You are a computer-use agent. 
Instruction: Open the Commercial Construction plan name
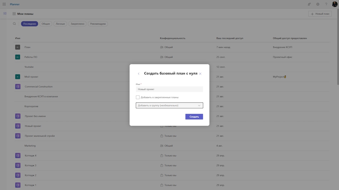(39, 86)
